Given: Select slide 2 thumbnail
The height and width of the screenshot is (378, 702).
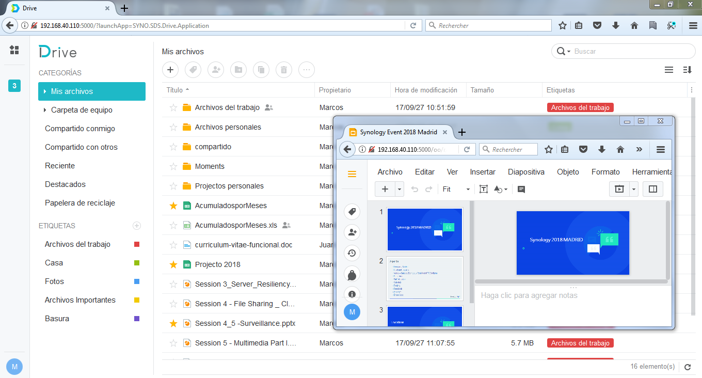Looking at the screenshot, I should 425,278.
